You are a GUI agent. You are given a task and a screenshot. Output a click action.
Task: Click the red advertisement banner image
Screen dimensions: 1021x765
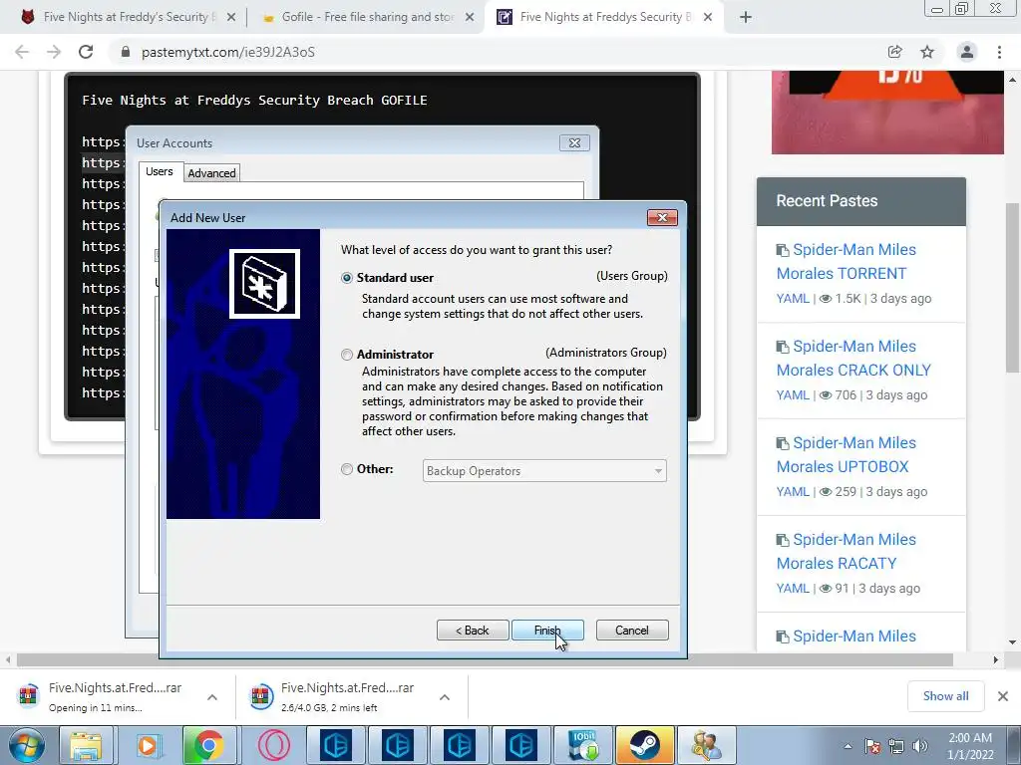click(x=887, y=112)
